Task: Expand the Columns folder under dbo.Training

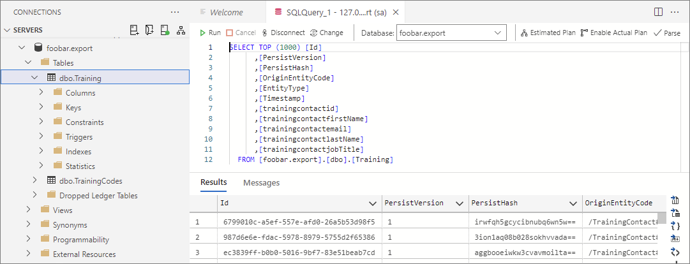Action: point(41,93)
